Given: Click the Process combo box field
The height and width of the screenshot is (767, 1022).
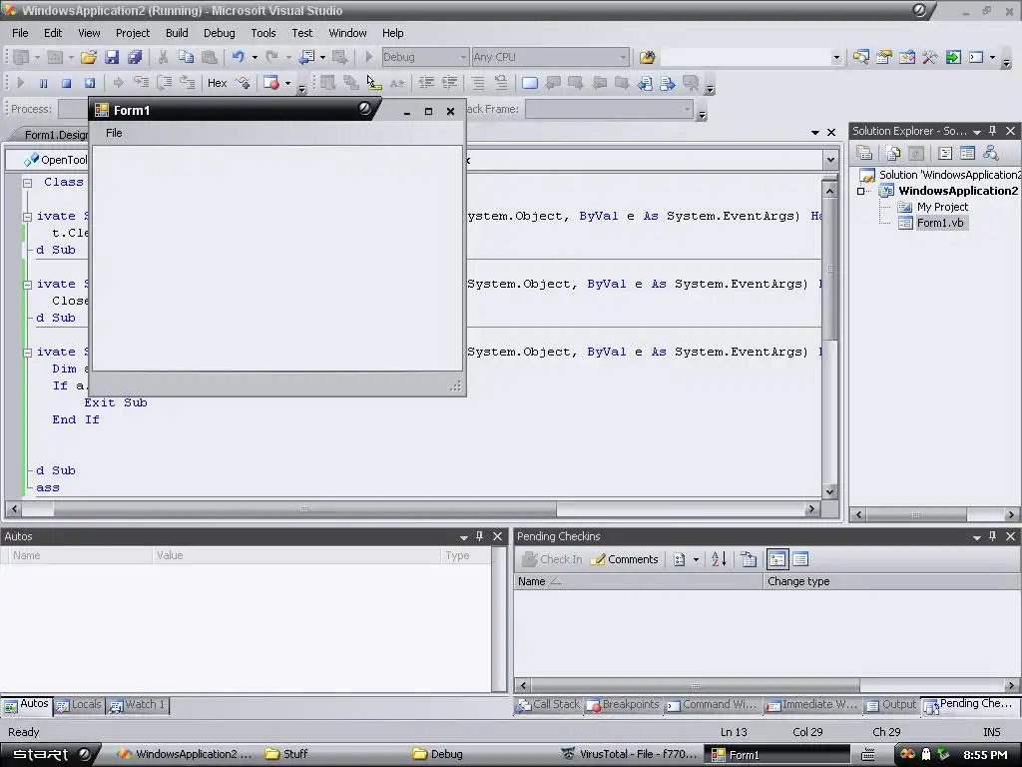Looking at the screenshot, I should (74, 109).
